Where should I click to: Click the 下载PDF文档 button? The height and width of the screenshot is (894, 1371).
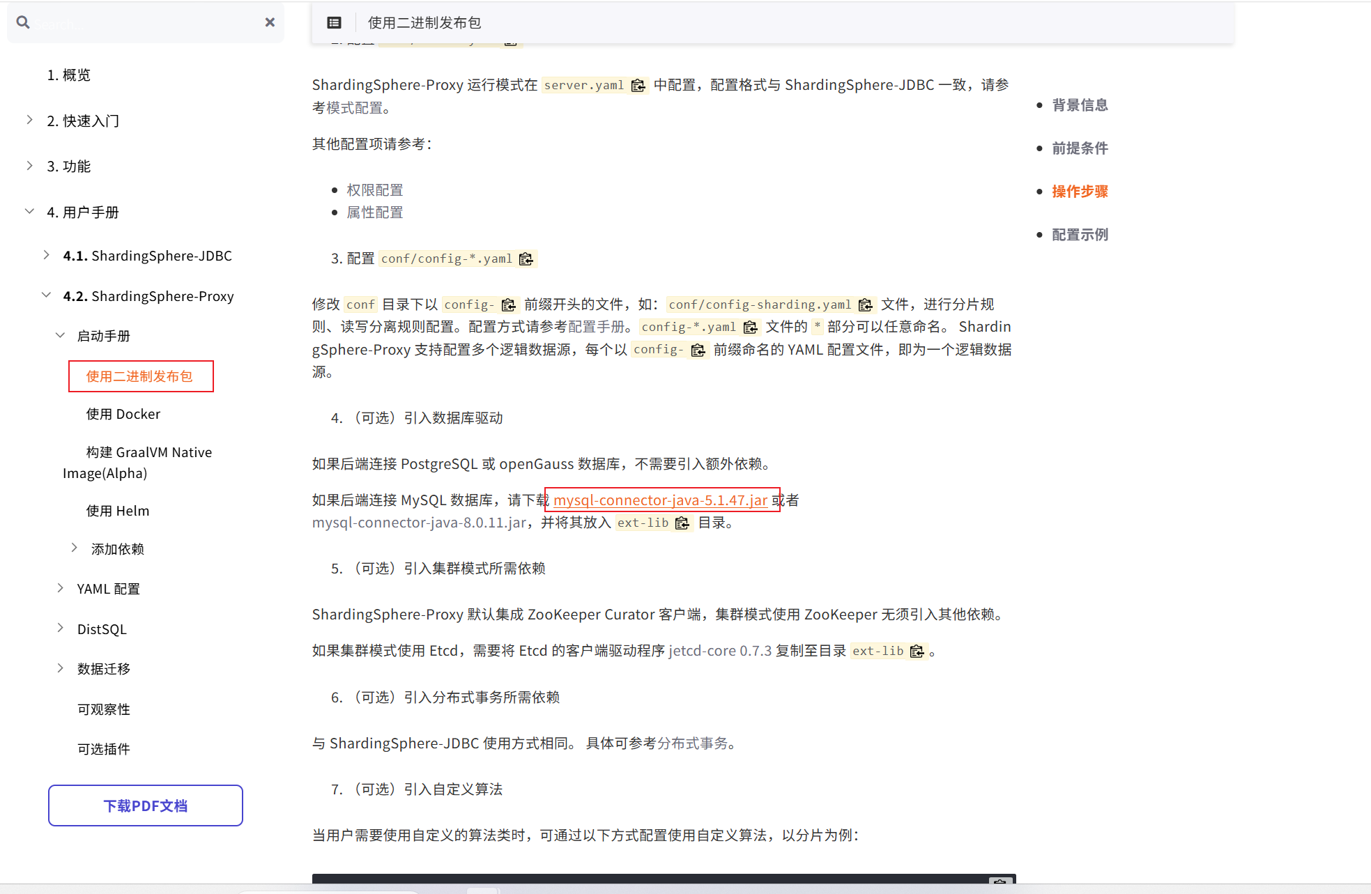tap(146, 806)
